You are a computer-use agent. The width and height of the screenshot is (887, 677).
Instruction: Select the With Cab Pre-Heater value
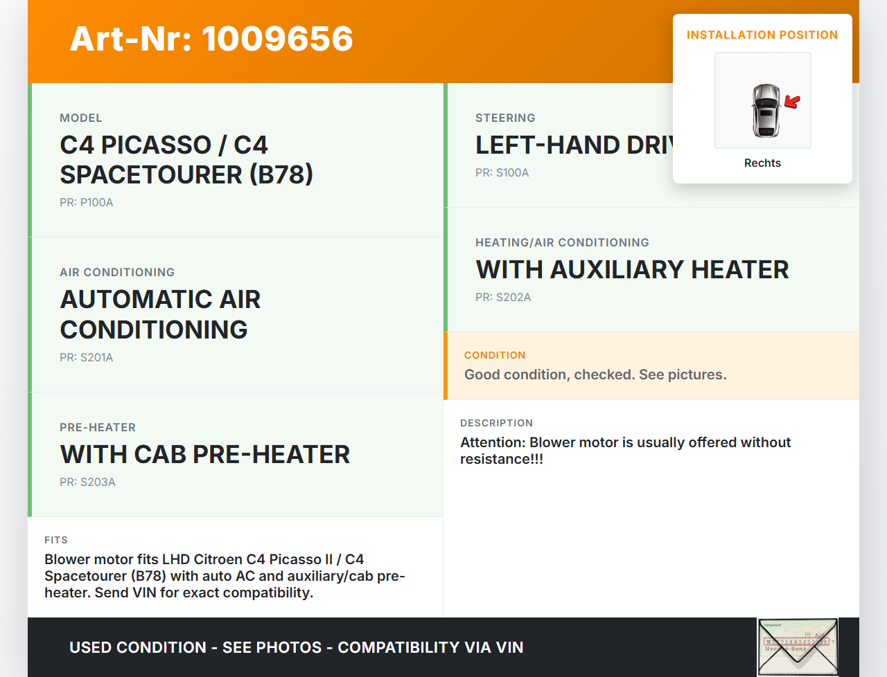pos(205,455)
